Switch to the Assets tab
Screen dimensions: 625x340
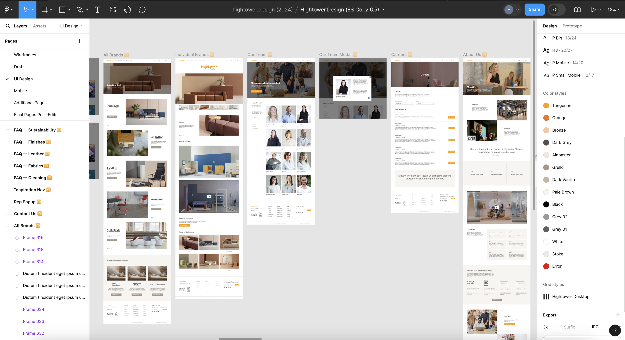pos(40,26)
